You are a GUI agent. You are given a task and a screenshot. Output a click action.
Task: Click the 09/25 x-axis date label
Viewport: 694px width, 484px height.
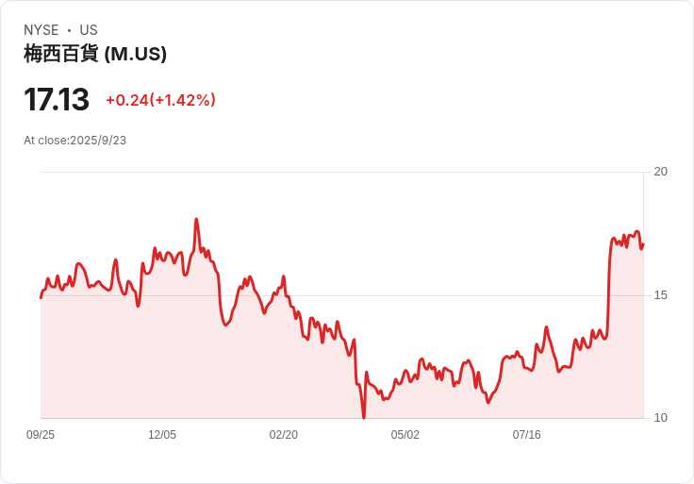click(41, 434)
